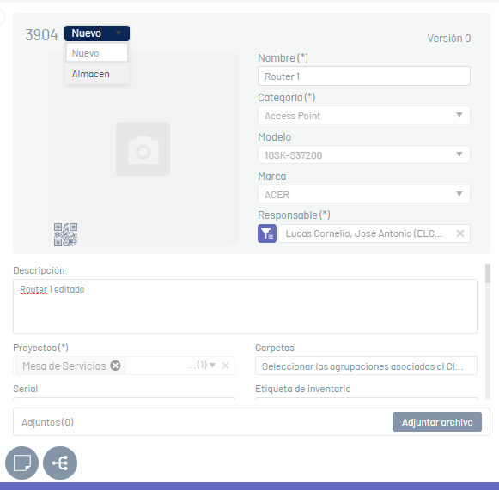Image resolution: width=499 pixels, height=490 pixels.
Task: Click the Nombre field with Router 1
Action: (364, 76)
